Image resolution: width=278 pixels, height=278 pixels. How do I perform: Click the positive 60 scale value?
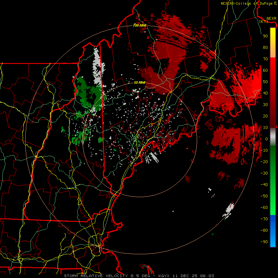tap(265, 70)
